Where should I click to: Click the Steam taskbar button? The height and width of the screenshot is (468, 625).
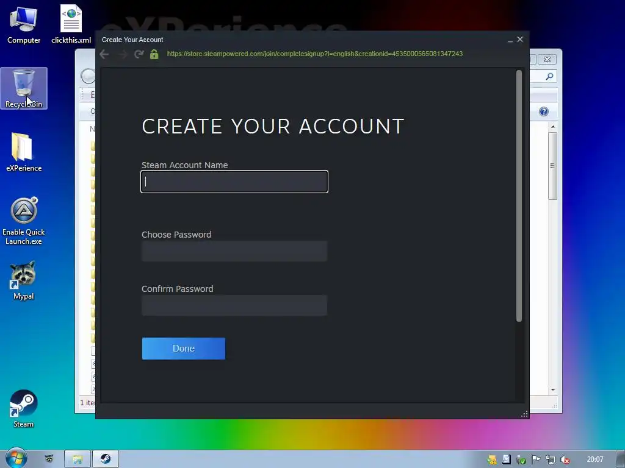click(106, 459)
